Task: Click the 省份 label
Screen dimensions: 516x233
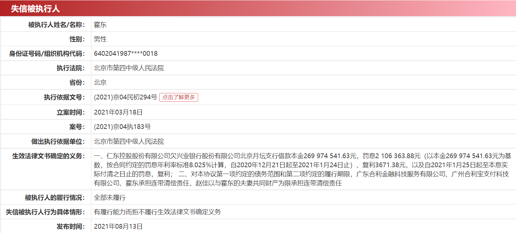Action: pyautogui.click(x=77, y=83)
